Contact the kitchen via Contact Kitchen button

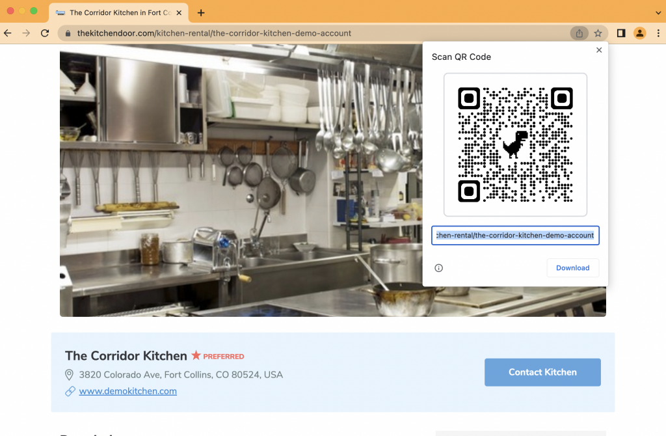tap(542, 372)
